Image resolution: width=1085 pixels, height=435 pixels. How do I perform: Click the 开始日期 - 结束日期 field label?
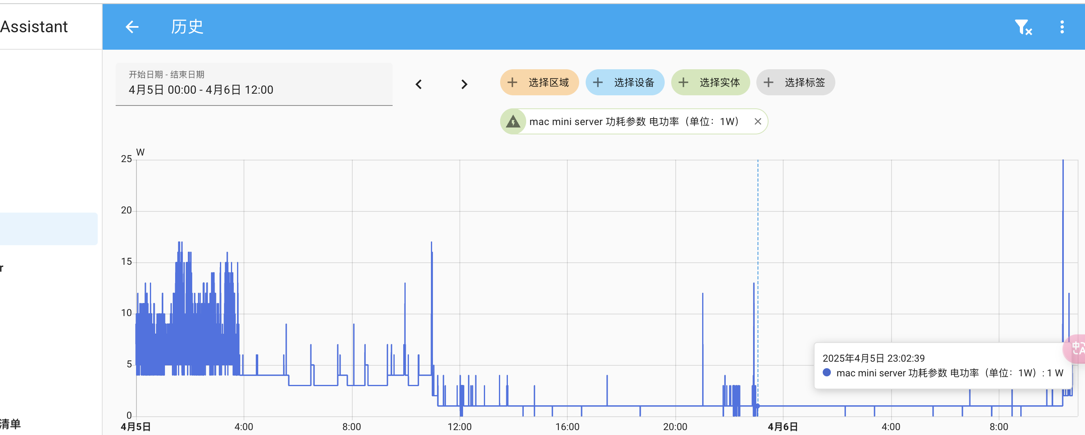[x=166, y=75]
